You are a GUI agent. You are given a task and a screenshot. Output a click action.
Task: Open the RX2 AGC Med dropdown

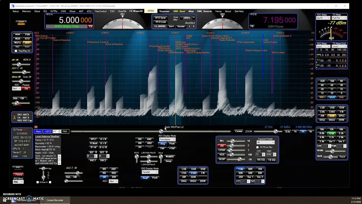coord(113,181)
